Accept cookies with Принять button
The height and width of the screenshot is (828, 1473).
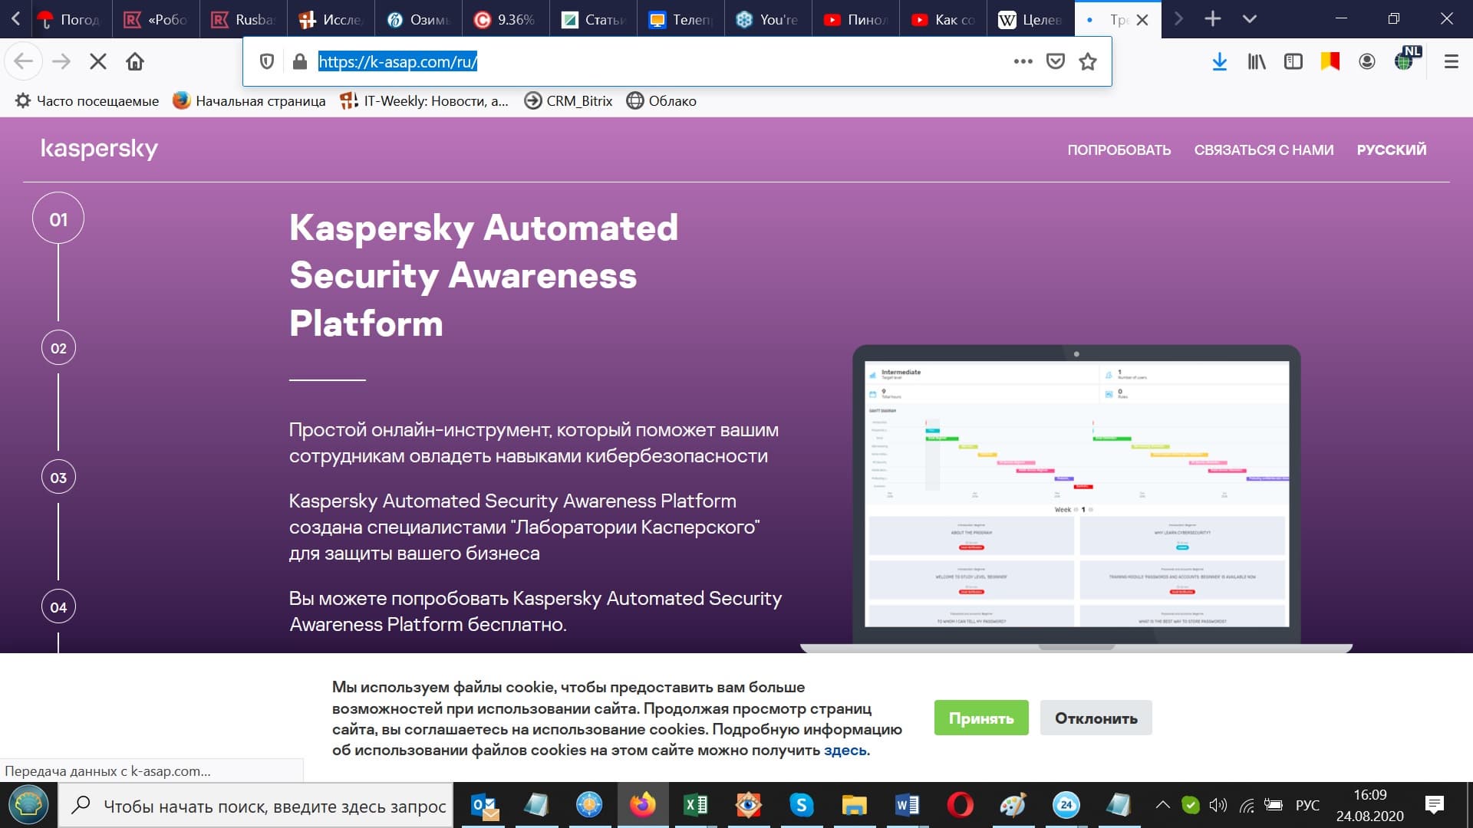980,718
